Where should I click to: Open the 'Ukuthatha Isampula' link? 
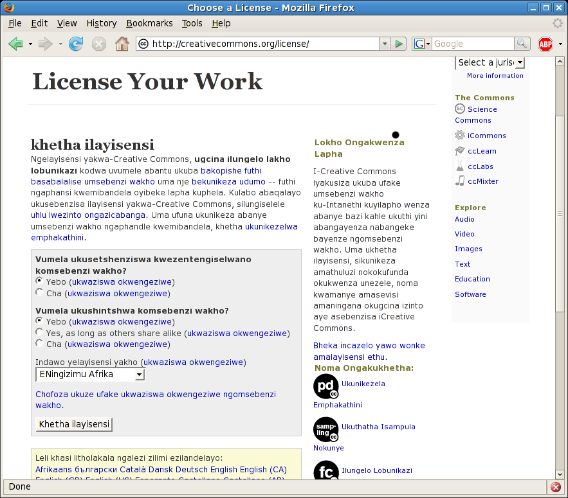coord(378,427)
